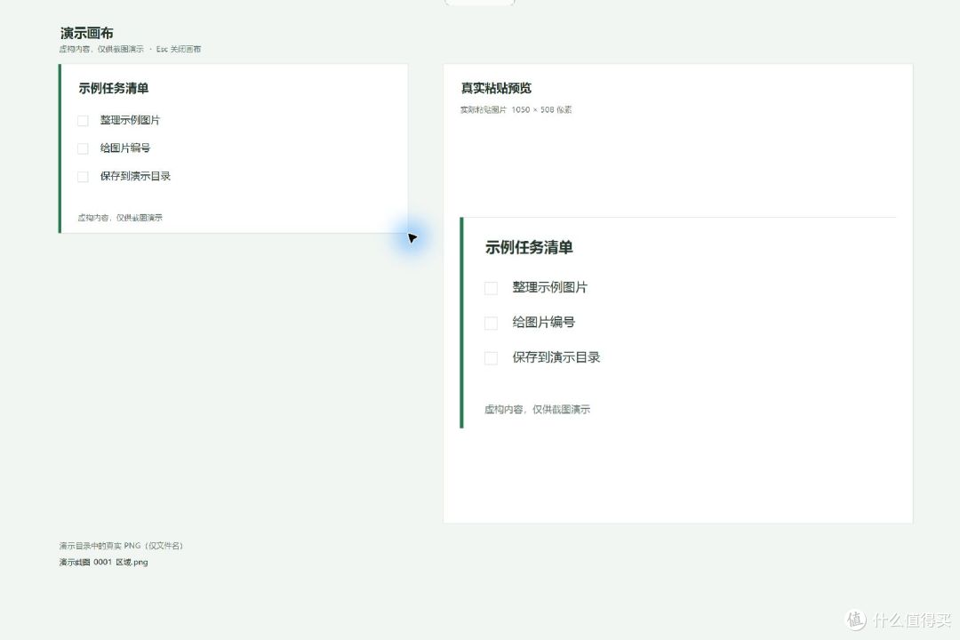Click the 示例任务清单 title in the smaller card

click(113, 88)
